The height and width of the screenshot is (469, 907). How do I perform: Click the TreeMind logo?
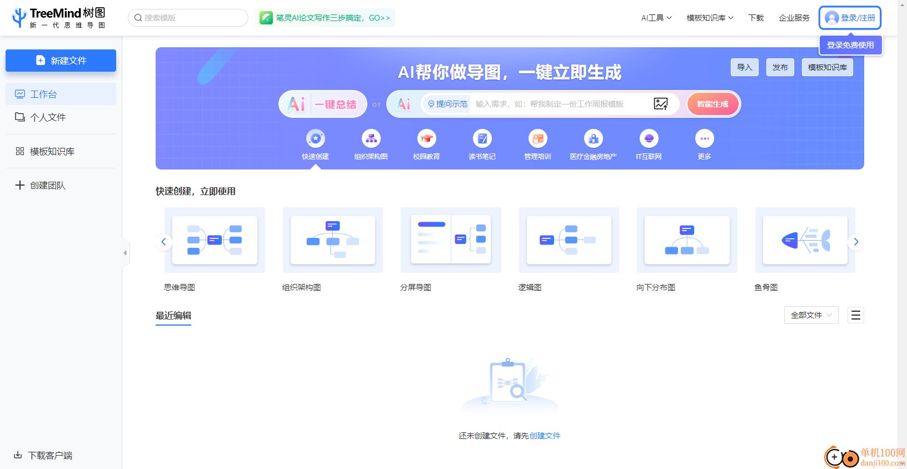[58, 18]
